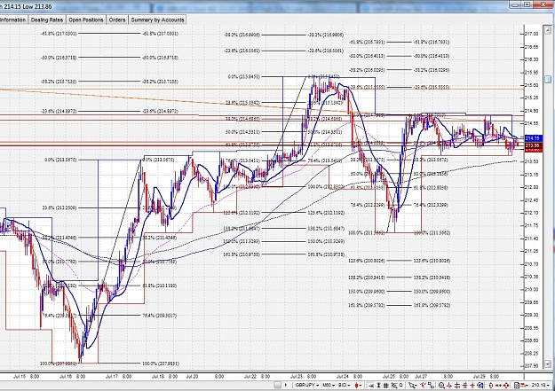Click the magnifier zoom icon in toolbar
Image resolution: width=555 pixels, height=391 pixels.
[441, 385]
